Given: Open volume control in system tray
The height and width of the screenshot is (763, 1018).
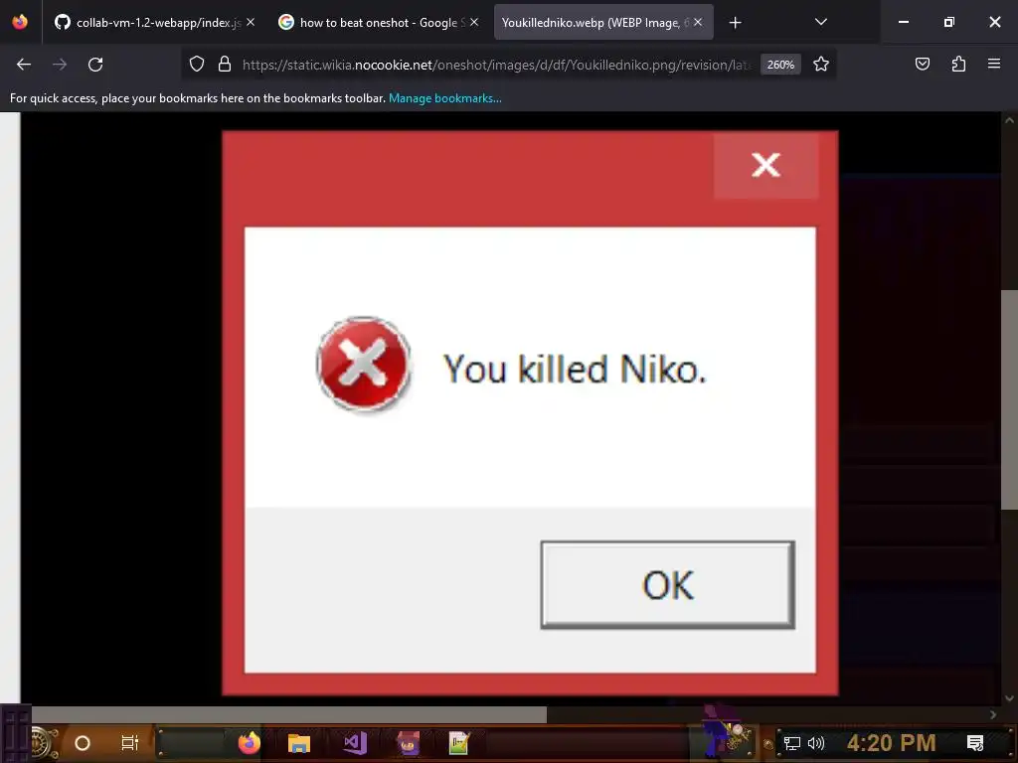Looking at the screenshot, I should pos(815,743).
